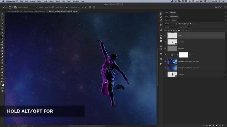This screenshot has height=127, width=227.
Task: Open the workspace switcher button
Action: click(220, 7)
